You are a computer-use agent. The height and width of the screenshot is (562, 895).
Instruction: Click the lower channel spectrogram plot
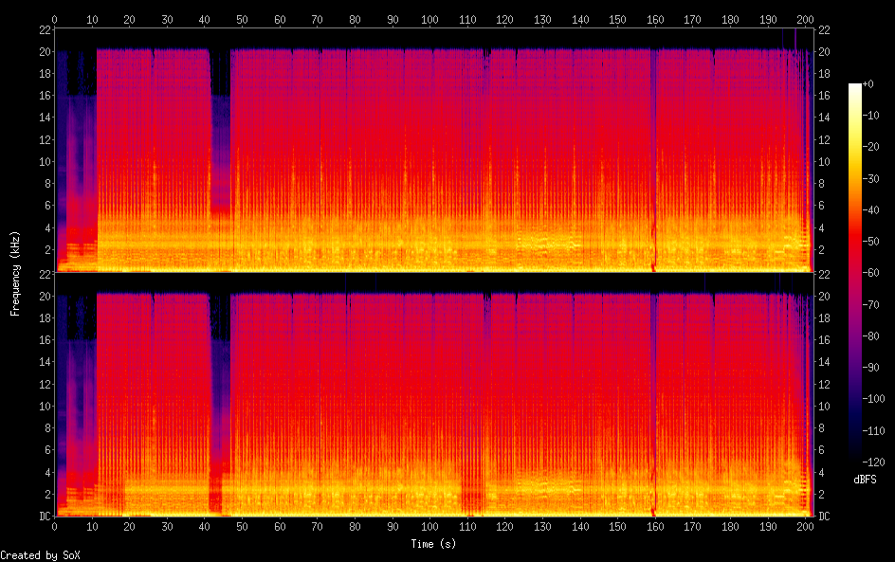click(x=434, y=394)
